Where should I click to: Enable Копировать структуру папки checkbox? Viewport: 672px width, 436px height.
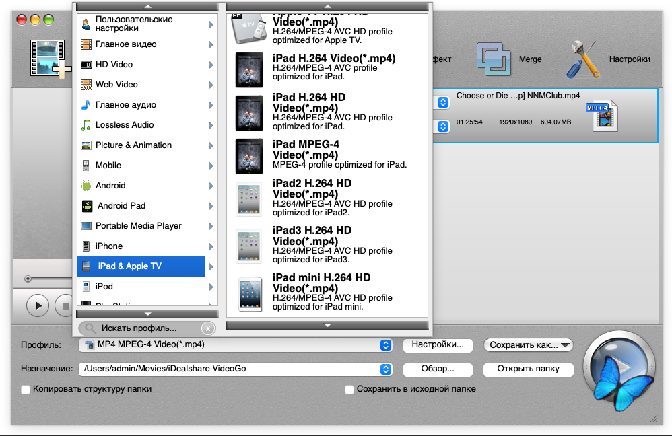click(26, 389)
